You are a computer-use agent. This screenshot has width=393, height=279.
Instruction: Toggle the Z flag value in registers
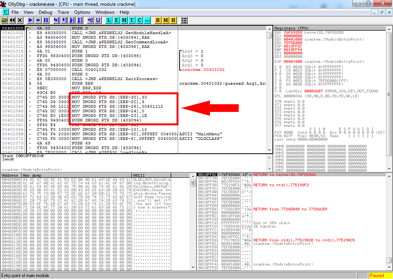[x=281, y=77]
